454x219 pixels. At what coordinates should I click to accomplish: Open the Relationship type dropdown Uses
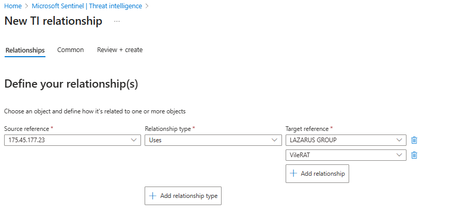click(213, 140)
